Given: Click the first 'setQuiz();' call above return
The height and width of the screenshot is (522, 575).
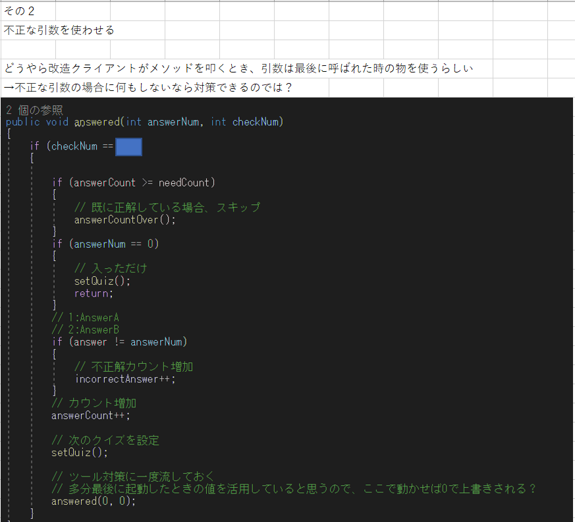Looking at the screenshot, I should point(102,281).
